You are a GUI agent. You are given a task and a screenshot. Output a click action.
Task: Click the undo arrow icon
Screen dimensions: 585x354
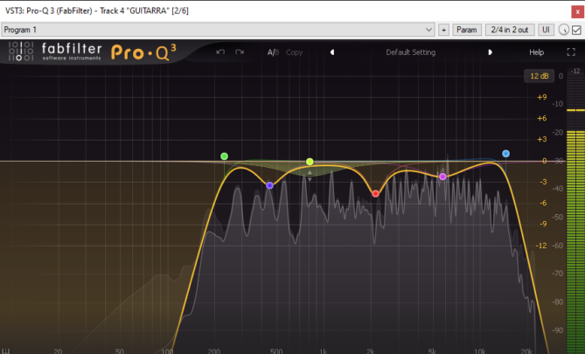220,52
